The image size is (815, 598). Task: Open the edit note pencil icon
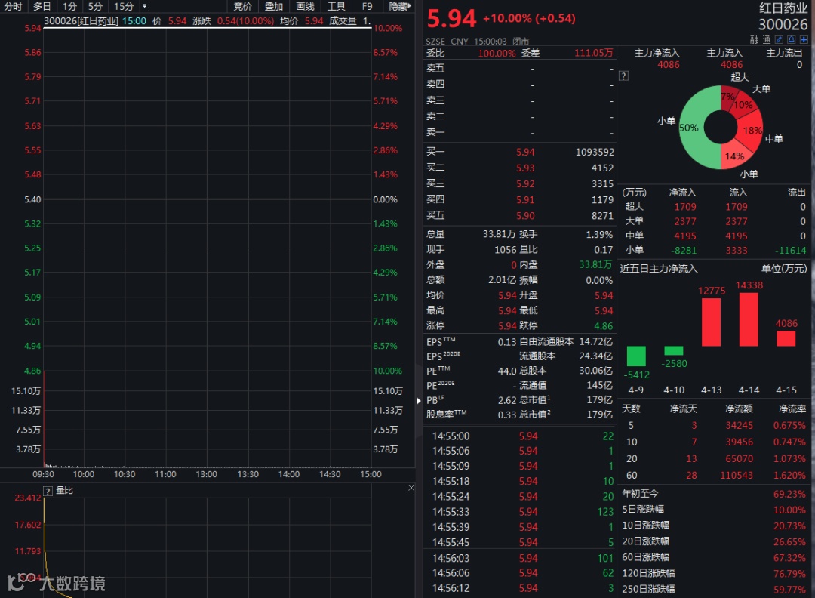click(779, 39)
